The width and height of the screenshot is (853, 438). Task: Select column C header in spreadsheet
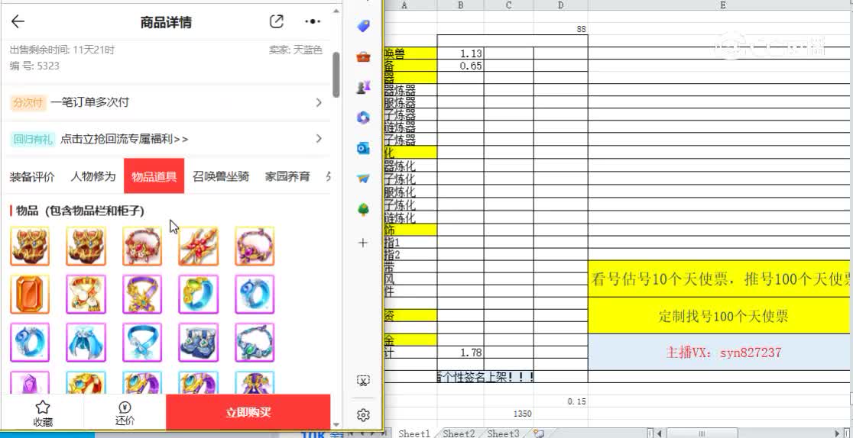(x=508, y=5)
